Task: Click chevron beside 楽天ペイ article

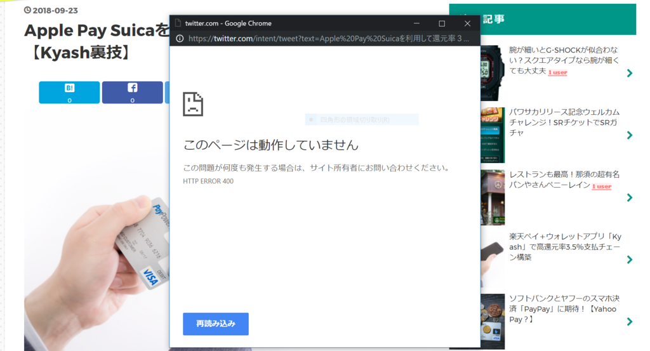Action: click(630, 260)
